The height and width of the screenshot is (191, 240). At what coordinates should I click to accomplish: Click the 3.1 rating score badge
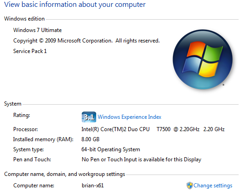click(x=89, y=117)
